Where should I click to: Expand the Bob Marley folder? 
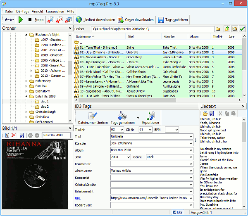click(x=26, y=81)
